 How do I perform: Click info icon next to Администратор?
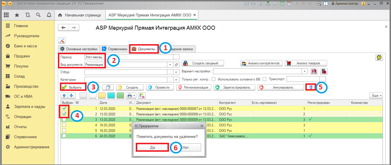coord(364,4)
